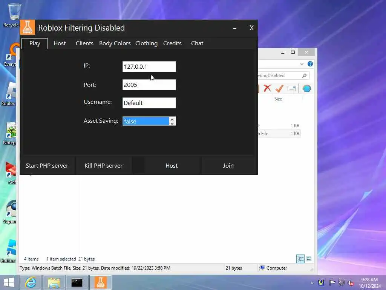The width and height of the screenshot is (386, 290).
Task: Click the Roblox flask logo in title bar
Action: point(27,27)
